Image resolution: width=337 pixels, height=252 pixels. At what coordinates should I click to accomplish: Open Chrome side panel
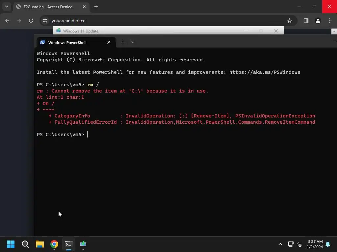pos(306,21)
